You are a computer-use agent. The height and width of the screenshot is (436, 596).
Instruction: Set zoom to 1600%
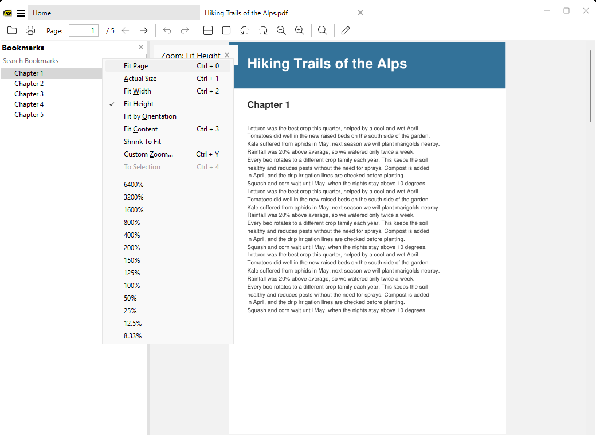[167, 209]
